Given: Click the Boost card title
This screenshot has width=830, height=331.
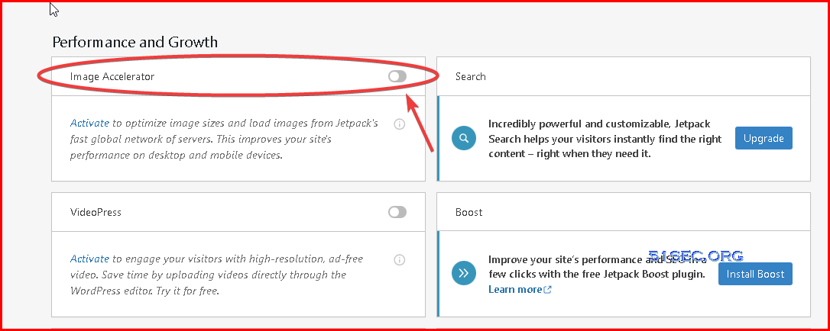Looking at the screenshot, I should pyautogui.click(x=469, y=212).
